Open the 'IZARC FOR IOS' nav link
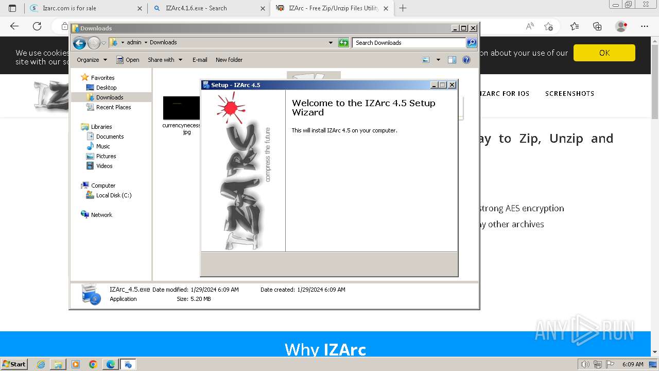Viewport: 659px width, 371px height. [505, 94]
